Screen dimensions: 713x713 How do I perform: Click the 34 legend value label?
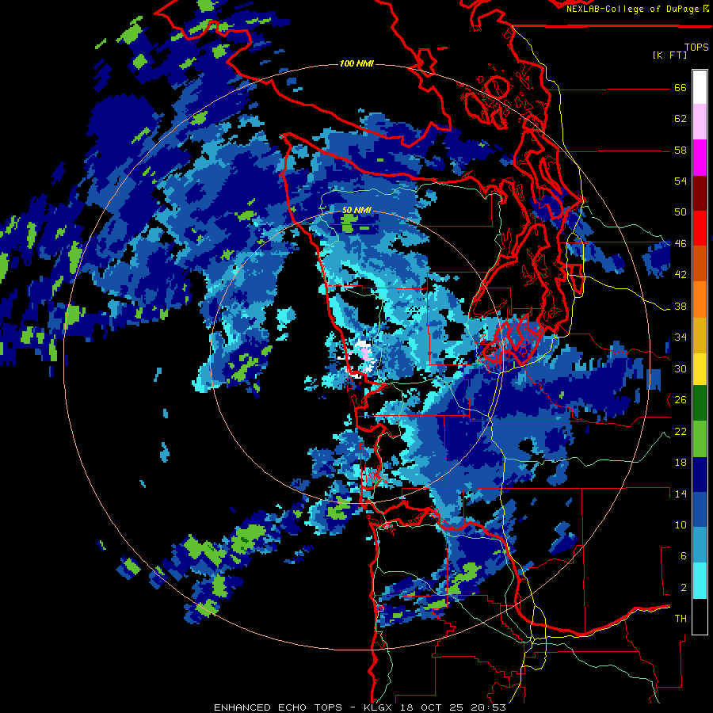pos(681,337)
